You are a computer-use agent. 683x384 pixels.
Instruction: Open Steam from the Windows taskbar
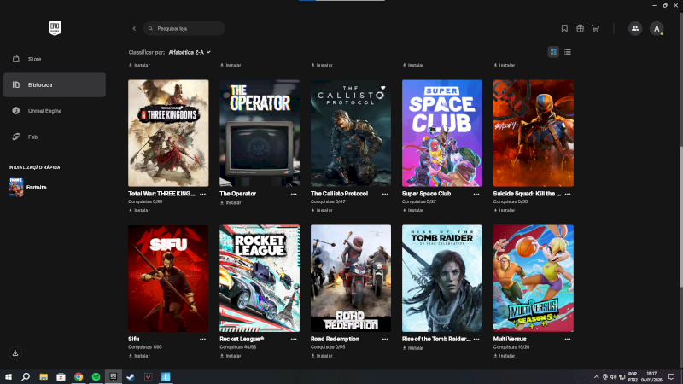131,376
